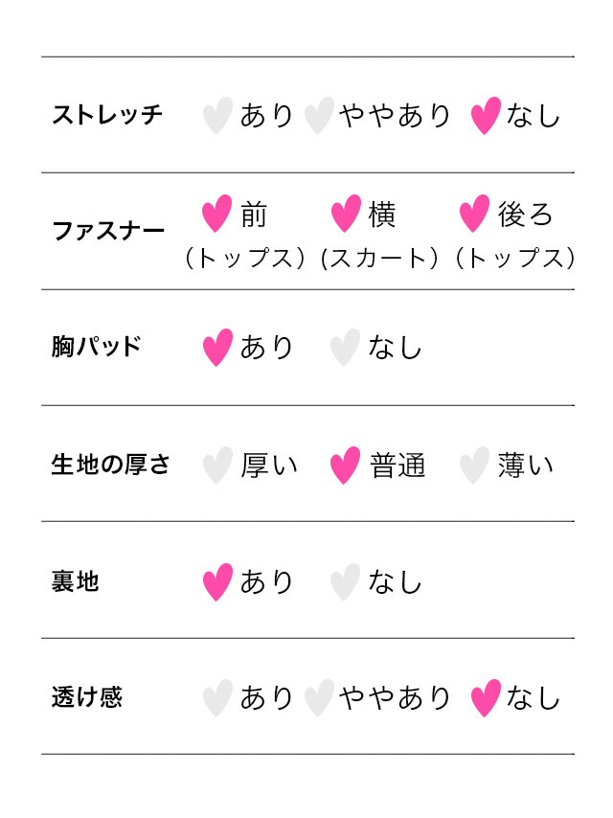Click the pink heart beside ファスナー 横

tap(346, 214)
